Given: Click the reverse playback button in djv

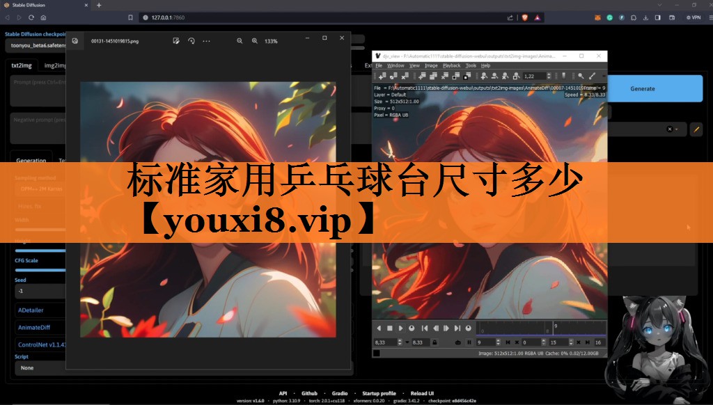Looking at the screenshot, I should [379, 328].
